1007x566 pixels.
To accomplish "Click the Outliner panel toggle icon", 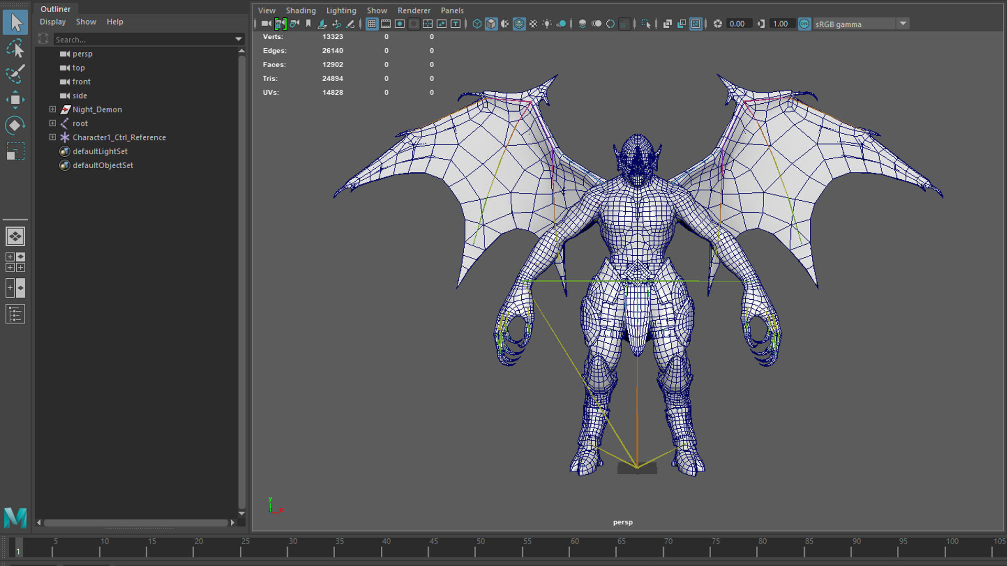I will (x=15, y=314).
